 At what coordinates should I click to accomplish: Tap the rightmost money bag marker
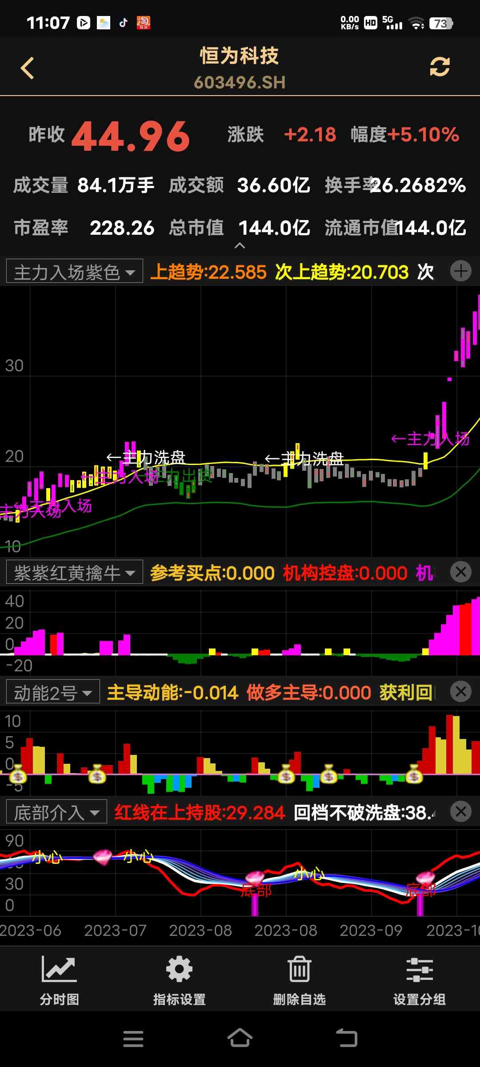tap(414, 774)
